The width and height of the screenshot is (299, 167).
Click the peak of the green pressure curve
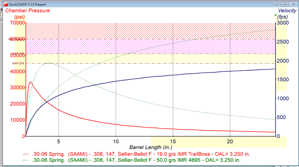tap(49, 63)
